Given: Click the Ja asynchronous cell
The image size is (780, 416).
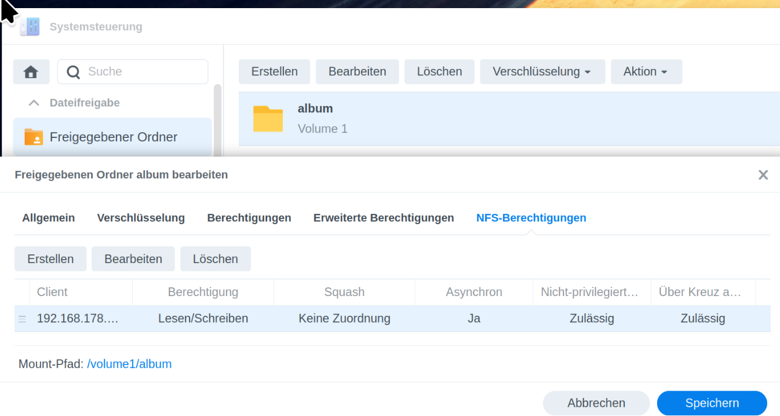Looking at the screenshot, I should pos(474,319).
